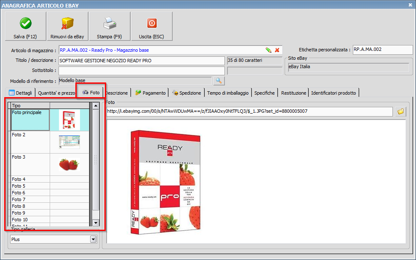Open the Pagamento tab
The height and width of the screenshot is (260, 416).
[150, 93]
